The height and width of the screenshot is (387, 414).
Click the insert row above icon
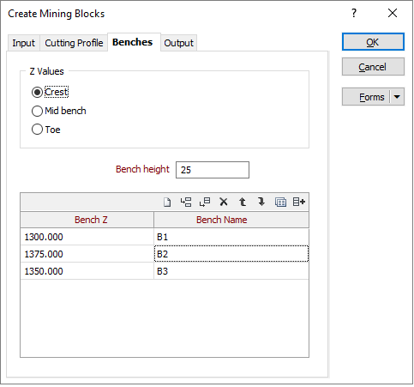[x=186, y=203]
